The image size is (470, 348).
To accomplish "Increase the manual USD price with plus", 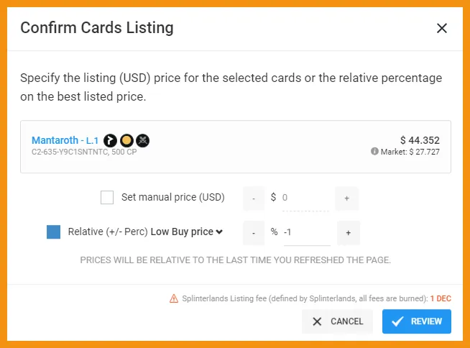I will 346,198.
